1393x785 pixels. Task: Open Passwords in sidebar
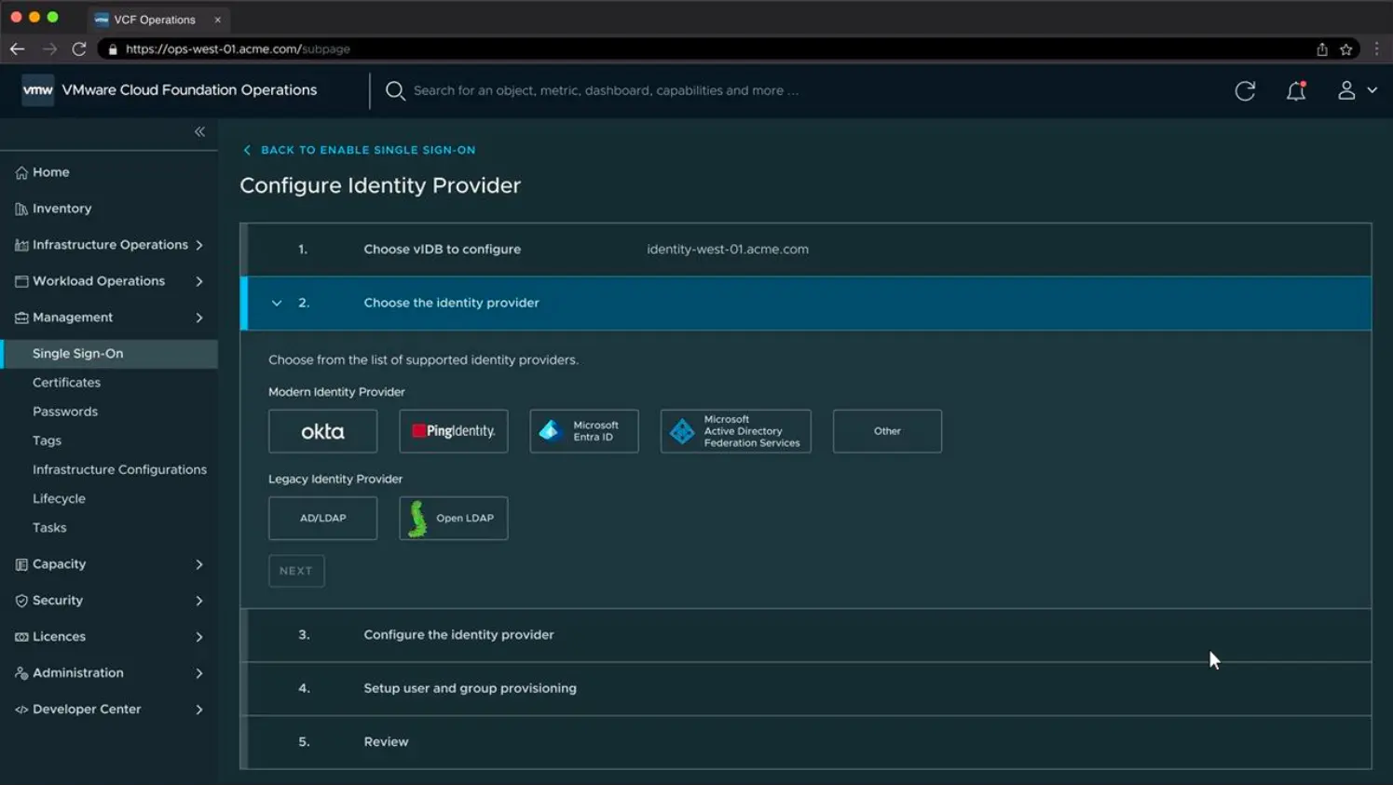coord(65,412)
